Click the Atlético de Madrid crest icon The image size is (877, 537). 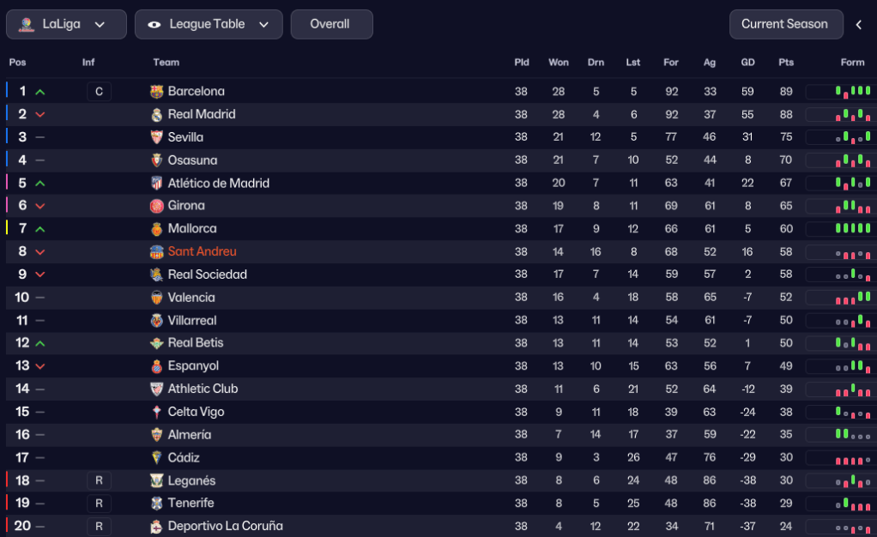pos(156,184)
